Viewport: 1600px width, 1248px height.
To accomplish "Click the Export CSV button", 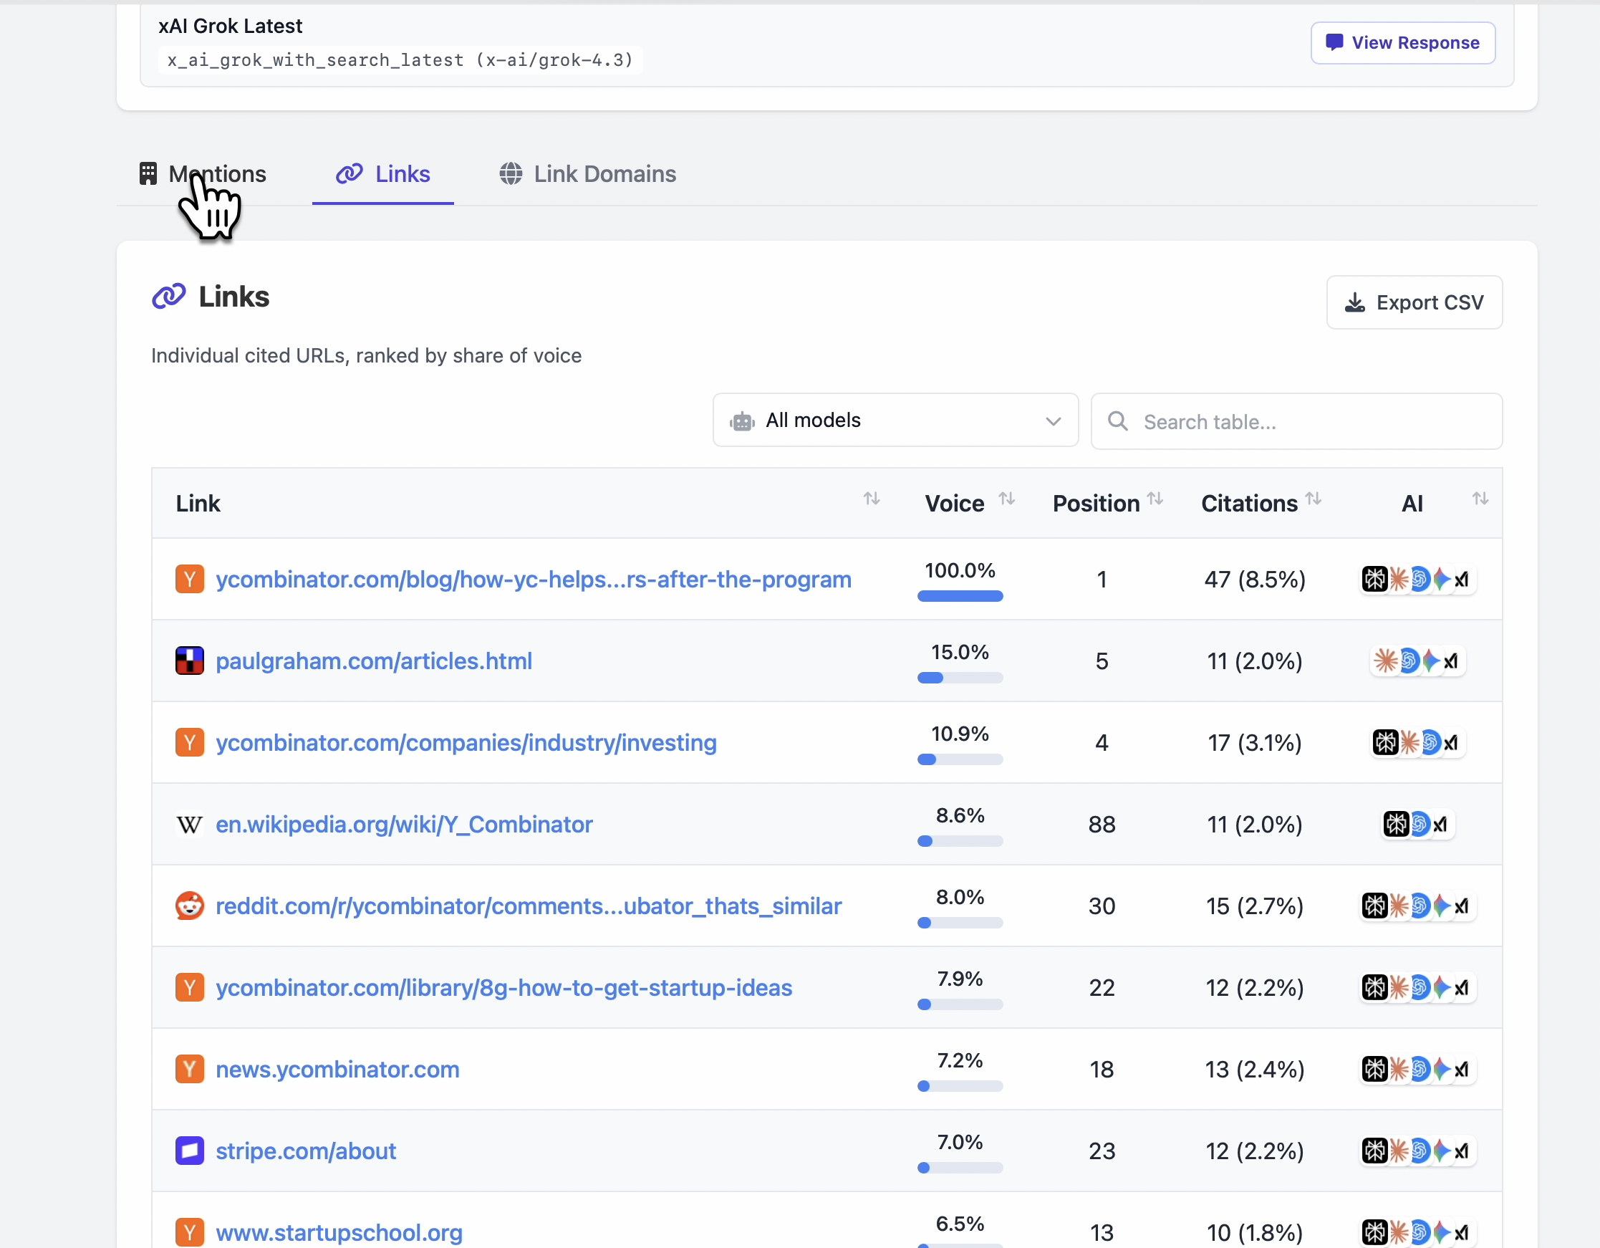I will coord(1414,302).
